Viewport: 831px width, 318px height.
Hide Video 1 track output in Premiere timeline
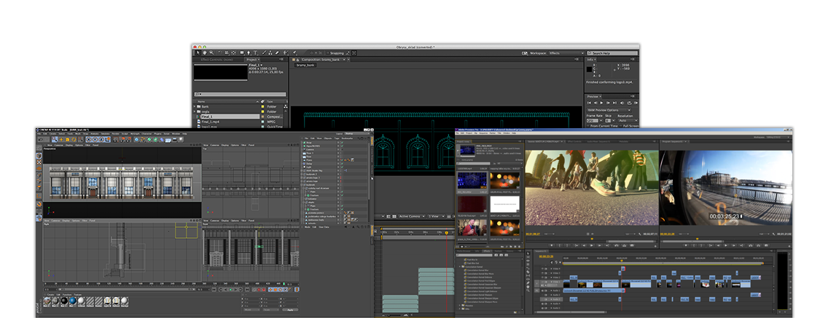coord(542,282)
